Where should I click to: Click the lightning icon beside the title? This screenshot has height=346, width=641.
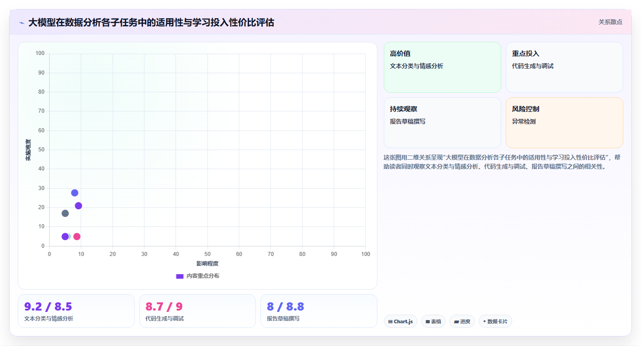[x=22, y=23]
